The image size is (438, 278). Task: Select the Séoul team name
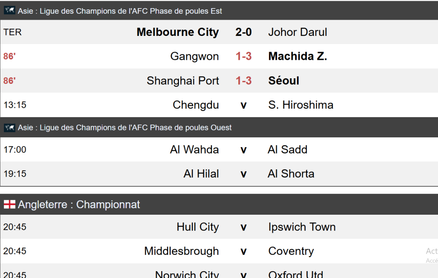(284, 81)
